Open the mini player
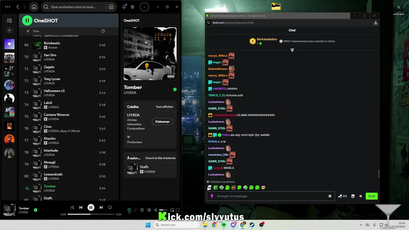 [172, 210]
